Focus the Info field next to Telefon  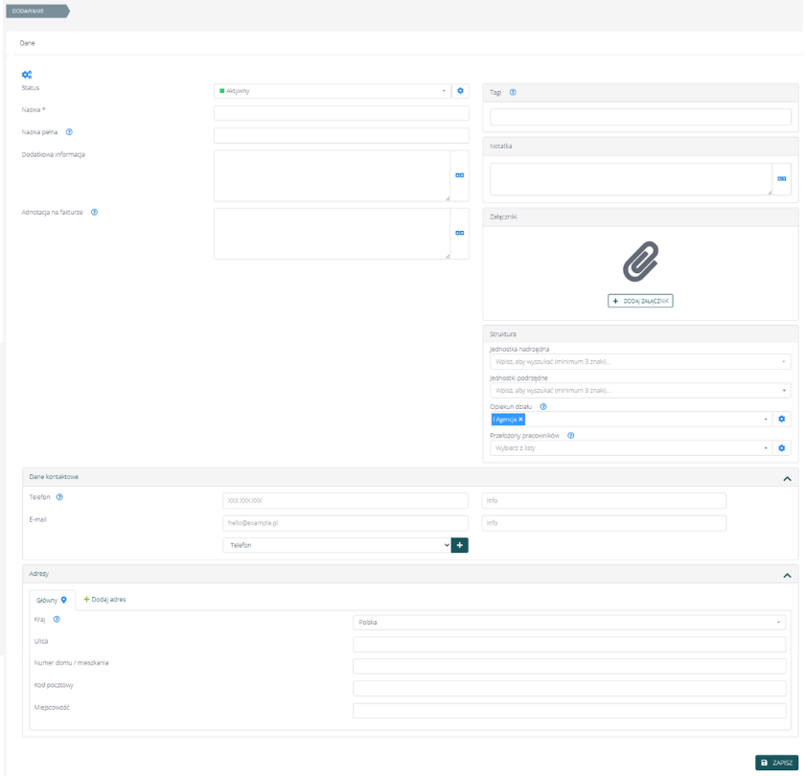click(604, 500)
